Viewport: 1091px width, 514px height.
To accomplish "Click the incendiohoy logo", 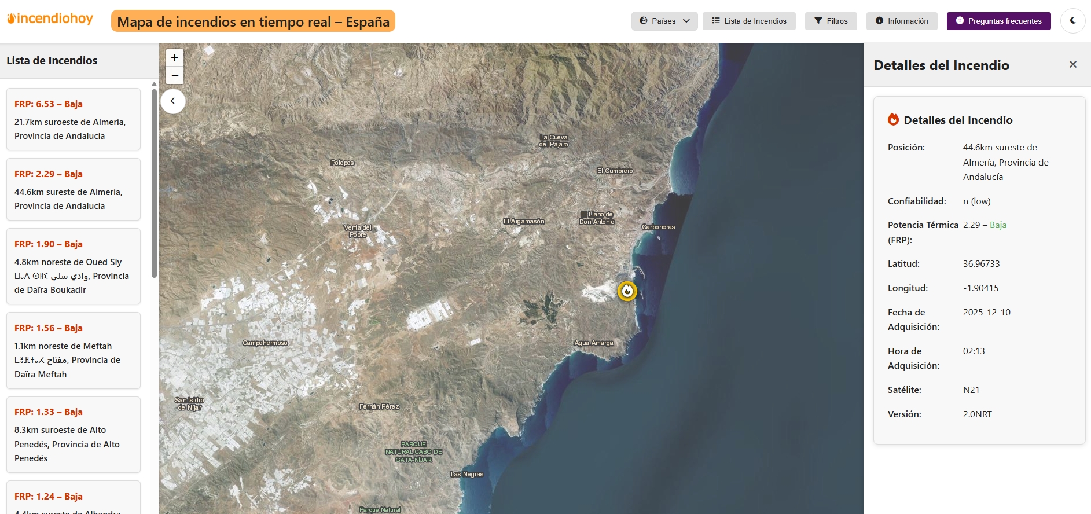I will click(50, 19).
